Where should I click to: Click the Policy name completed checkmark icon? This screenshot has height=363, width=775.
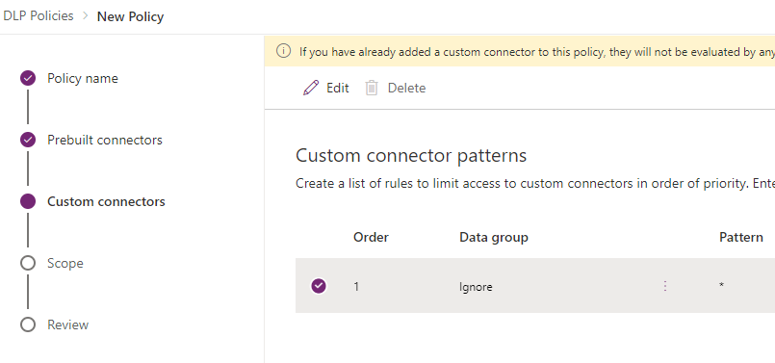(28, 78)
